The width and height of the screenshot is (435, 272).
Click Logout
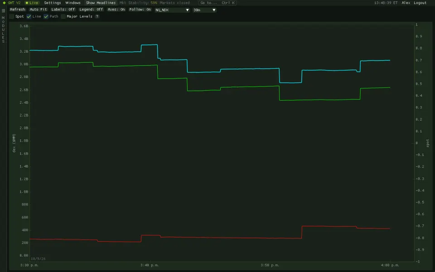[x=420, y=3]
